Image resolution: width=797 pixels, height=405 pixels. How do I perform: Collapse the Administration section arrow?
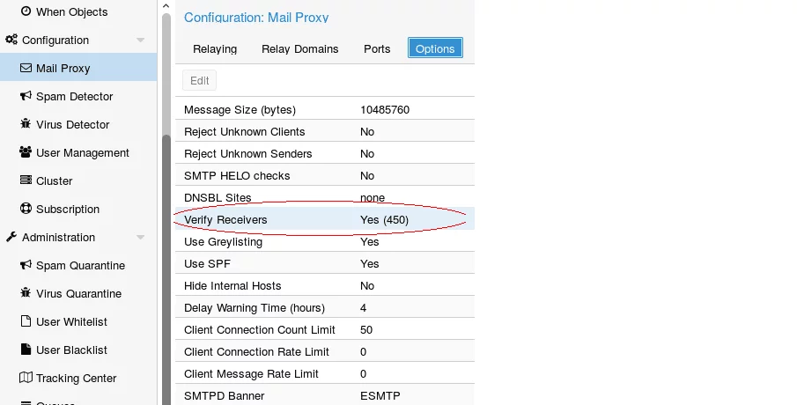(x=141, y=238)
